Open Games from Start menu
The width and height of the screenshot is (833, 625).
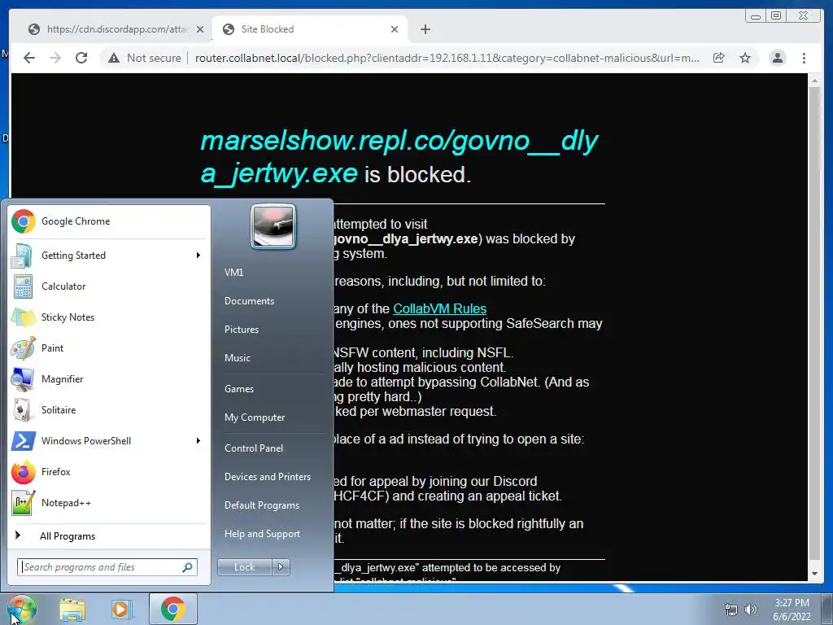pos(239,388)
